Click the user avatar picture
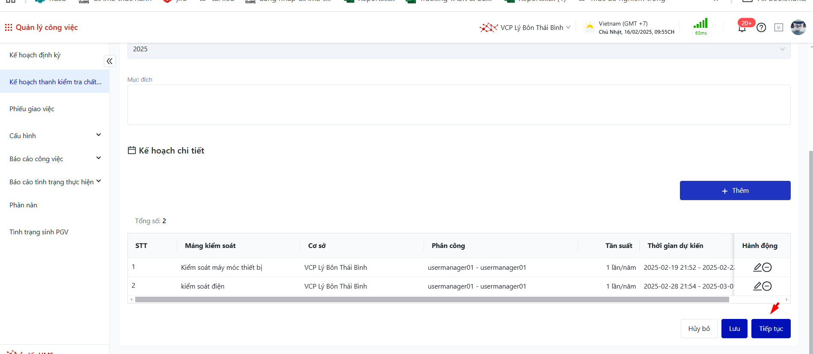The height and width of the screenshot is (354, 813). [798, 27]
